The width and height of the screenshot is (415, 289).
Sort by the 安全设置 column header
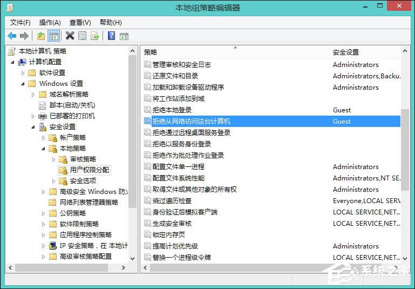click(x=365, y=52)
